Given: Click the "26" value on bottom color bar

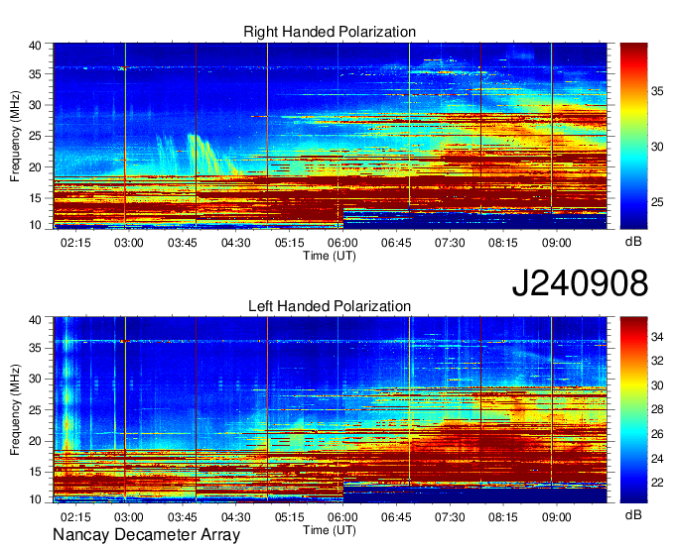Looking at the screenshot, I should (657, 434).
